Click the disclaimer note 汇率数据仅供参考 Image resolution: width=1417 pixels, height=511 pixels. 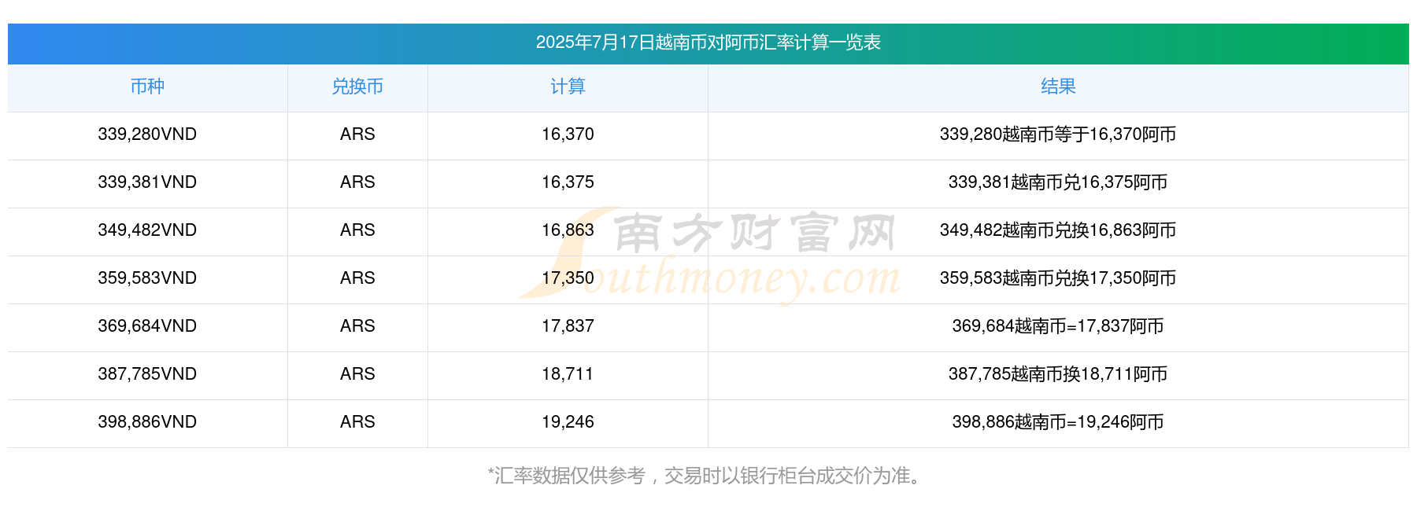[x=570, y=476]
